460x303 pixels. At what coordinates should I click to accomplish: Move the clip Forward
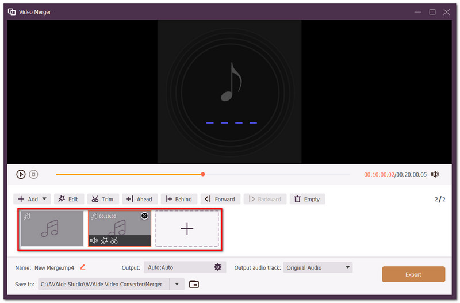(220, 199)
